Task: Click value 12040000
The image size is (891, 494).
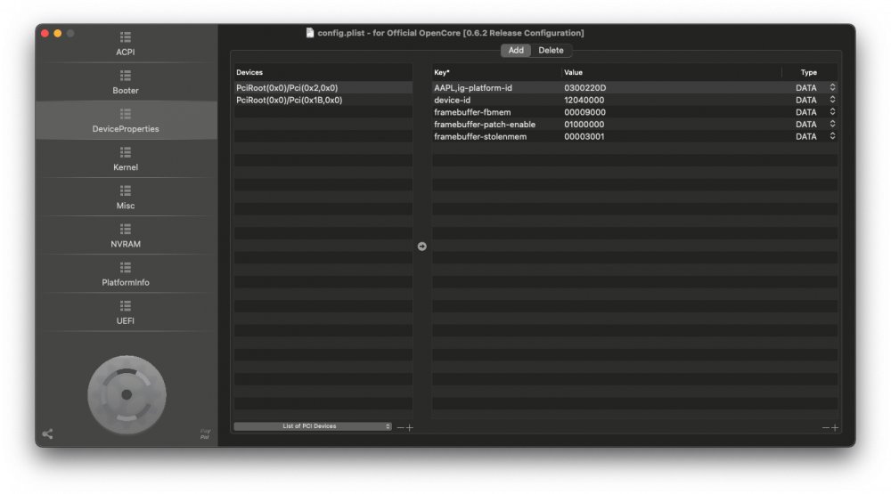Action: click(584, 100)
